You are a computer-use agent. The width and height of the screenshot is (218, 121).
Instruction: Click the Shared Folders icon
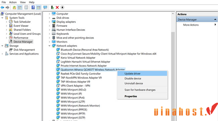[x=11, y=30]
